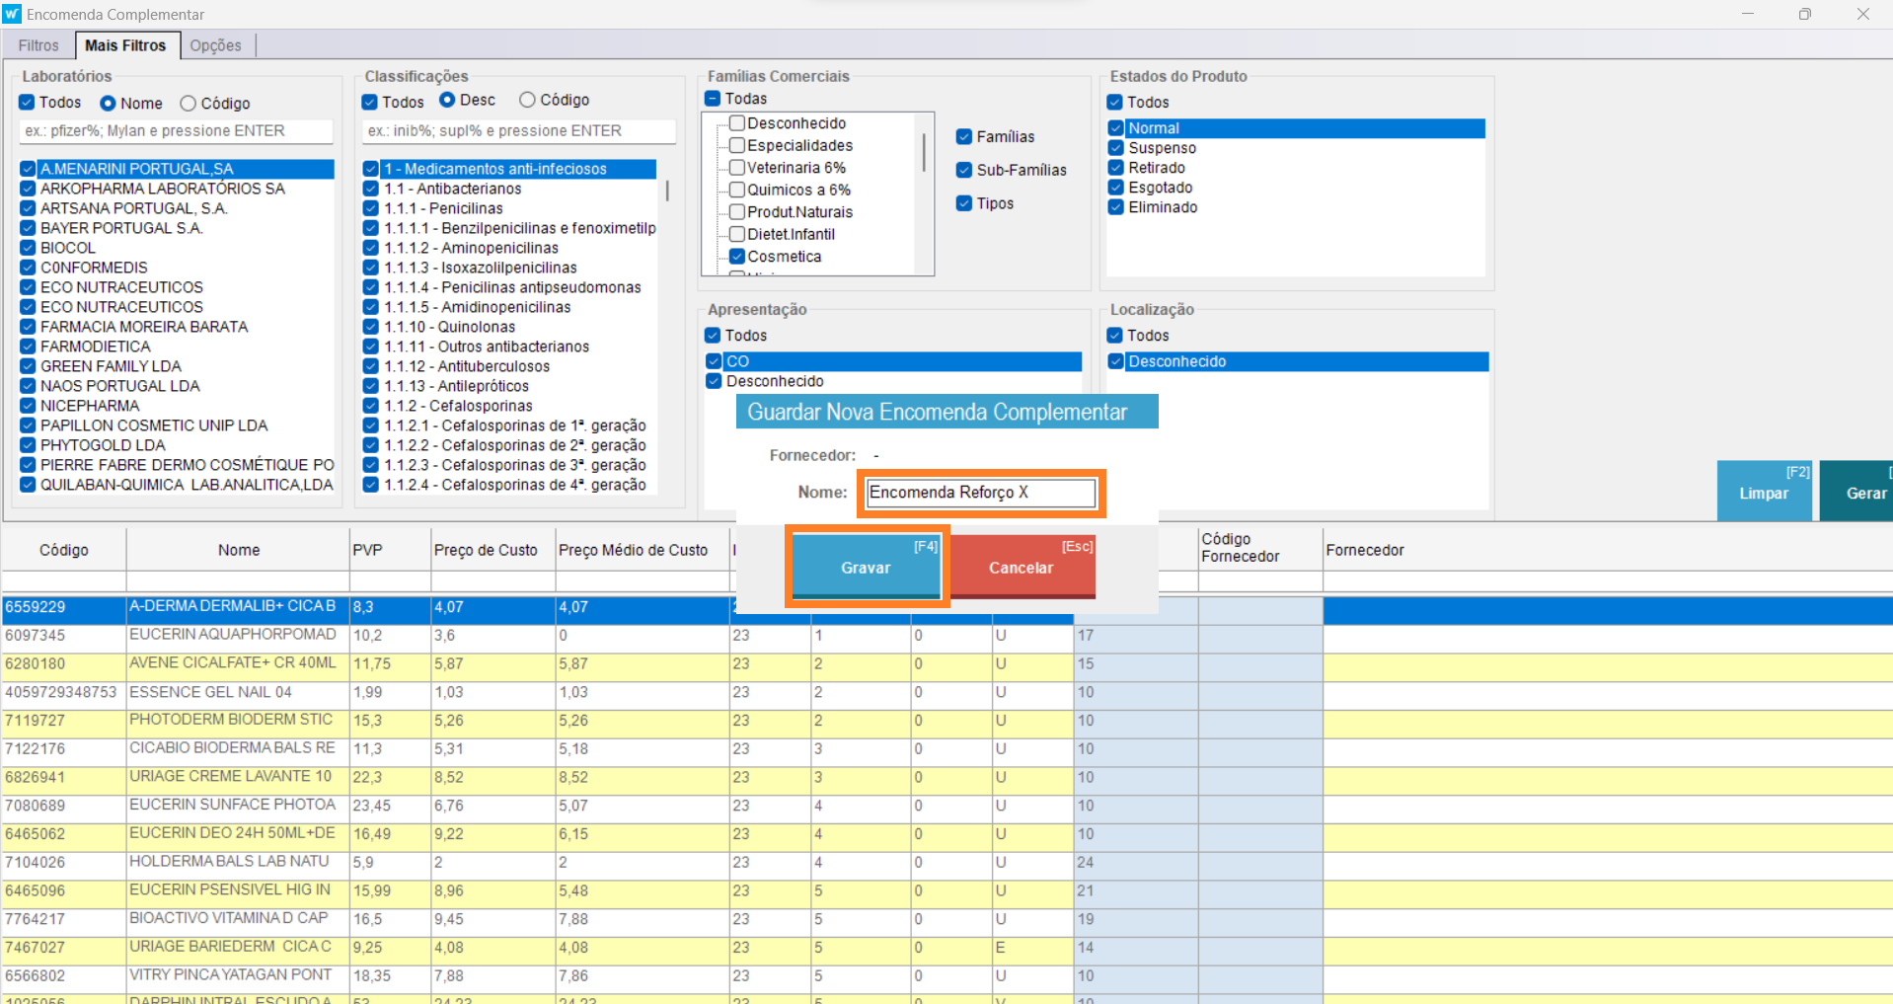Select the EUCERIN AQUAPHORPOMAD table row
This screenshot has width=1893, height=1004.
(233, 635)
